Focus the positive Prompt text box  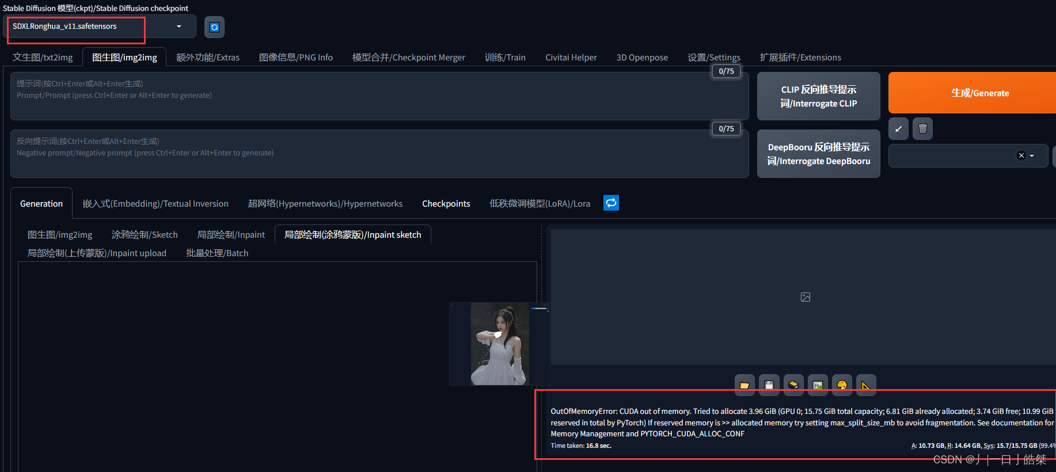379,96
